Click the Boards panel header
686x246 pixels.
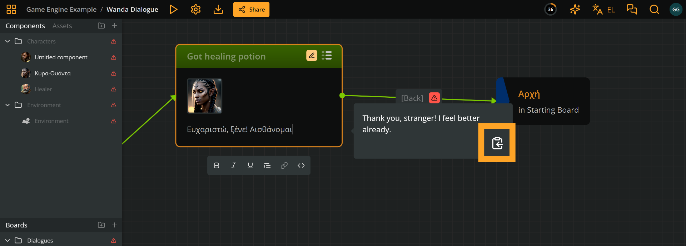point(16,225)
